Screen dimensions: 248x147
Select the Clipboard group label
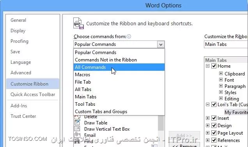(235, 73)
